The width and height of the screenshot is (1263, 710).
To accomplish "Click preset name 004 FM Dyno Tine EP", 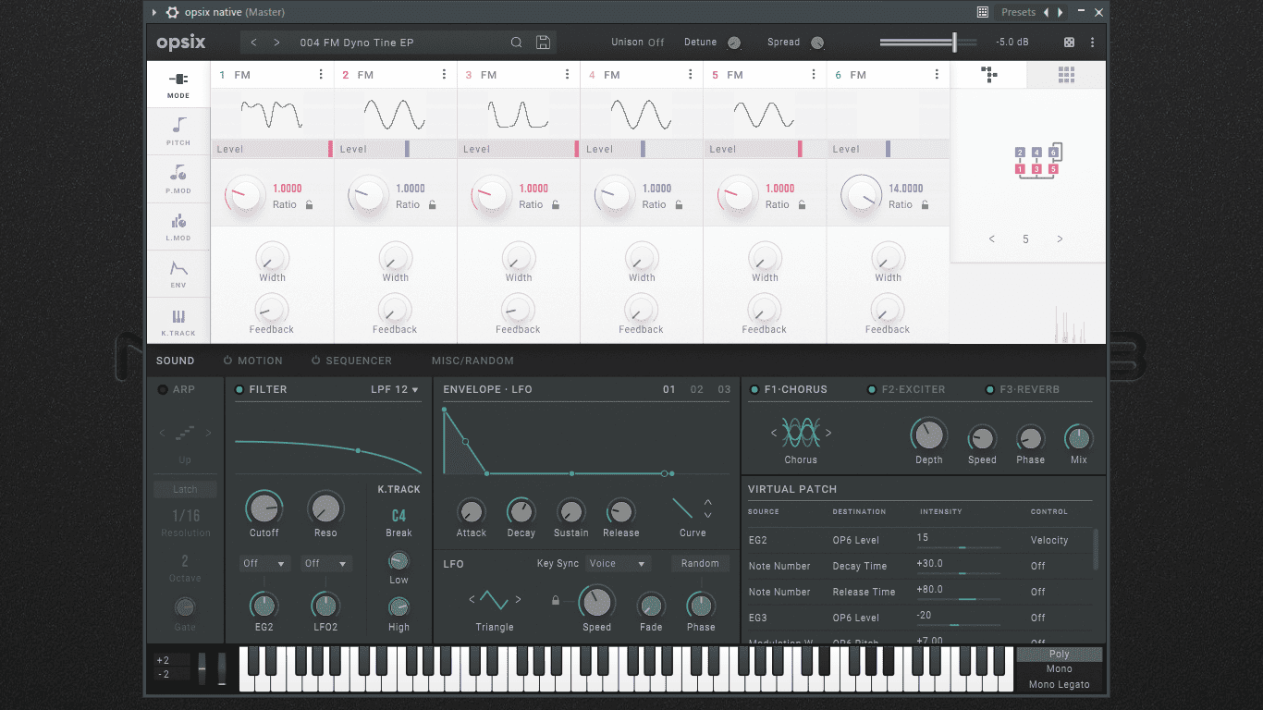I will coord(357,43).
